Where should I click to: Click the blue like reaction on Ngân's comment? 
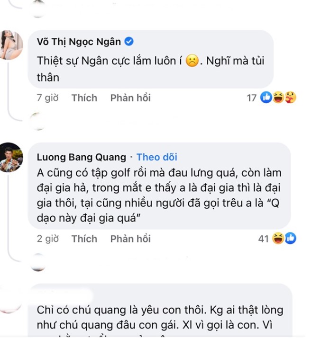(266, 98)
